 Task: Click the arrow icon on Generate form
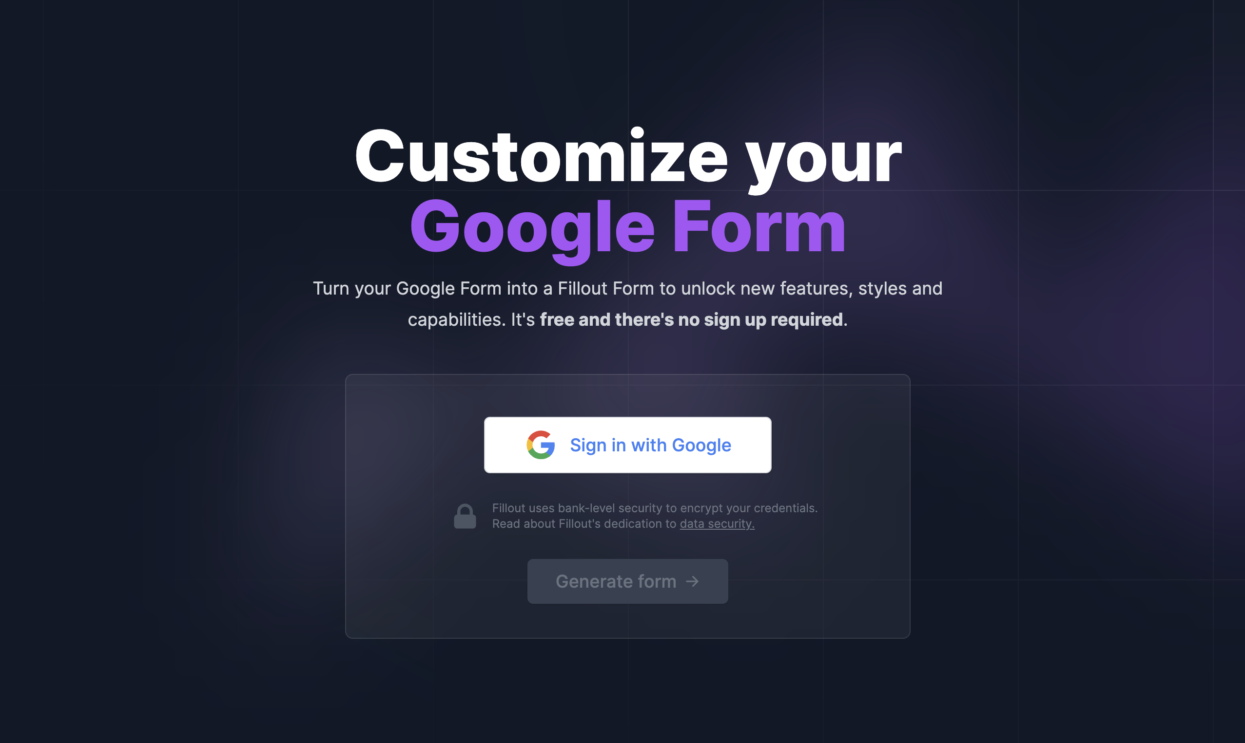tap(693, 581)
